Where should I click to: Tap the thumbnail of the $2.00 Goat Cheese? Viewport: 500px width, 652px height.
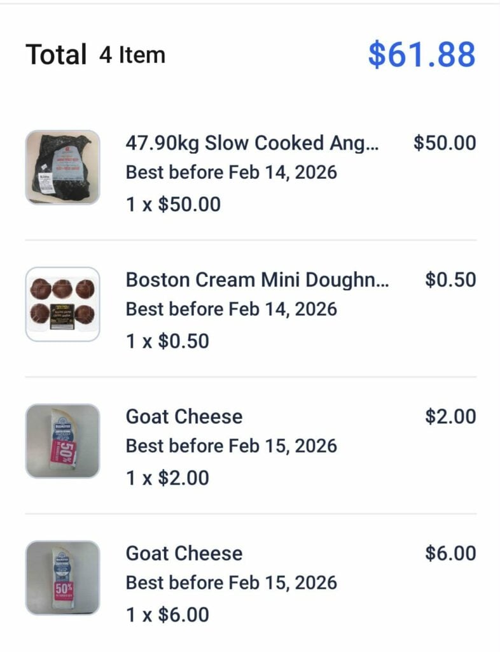tap(62, 441)
